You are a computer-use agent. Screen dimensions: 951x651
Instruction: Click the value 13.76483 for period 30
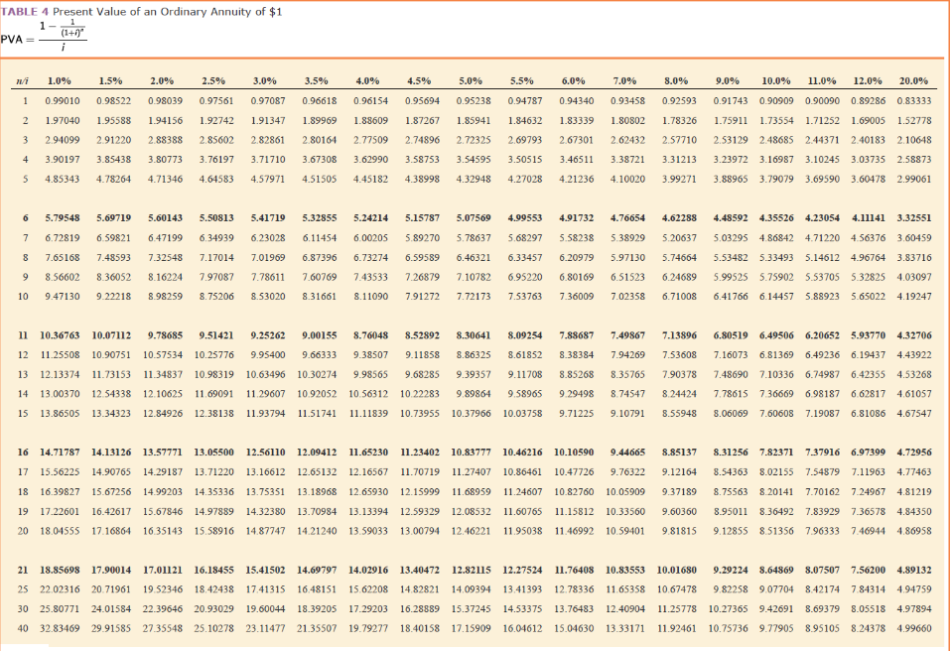pos(573,607)
